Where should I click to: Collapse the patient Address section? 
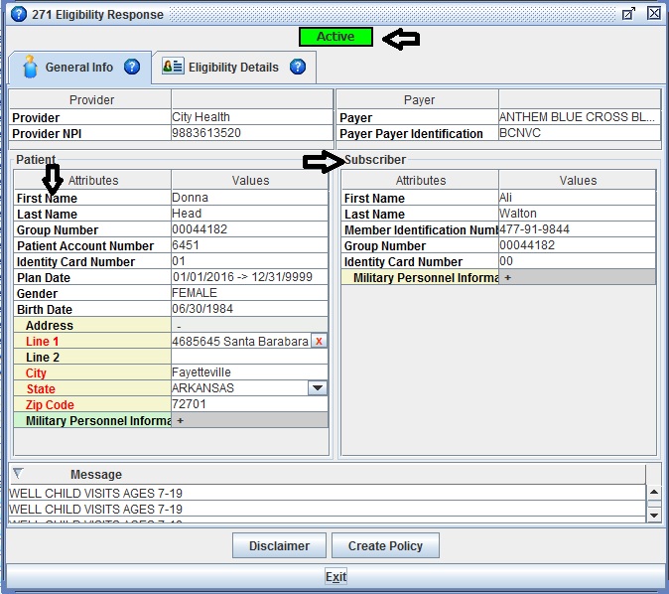(180, 326)
